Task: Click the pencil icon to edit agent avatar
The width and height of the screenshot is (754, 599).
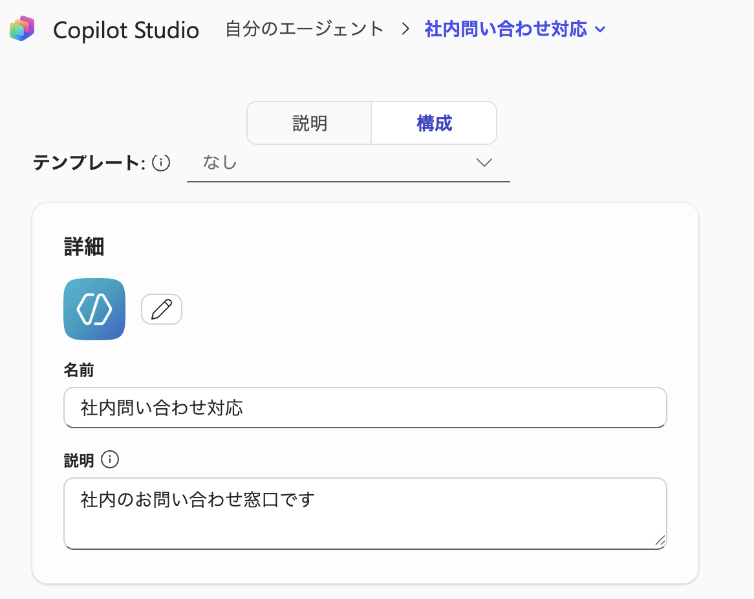Action: coord(161,309)
